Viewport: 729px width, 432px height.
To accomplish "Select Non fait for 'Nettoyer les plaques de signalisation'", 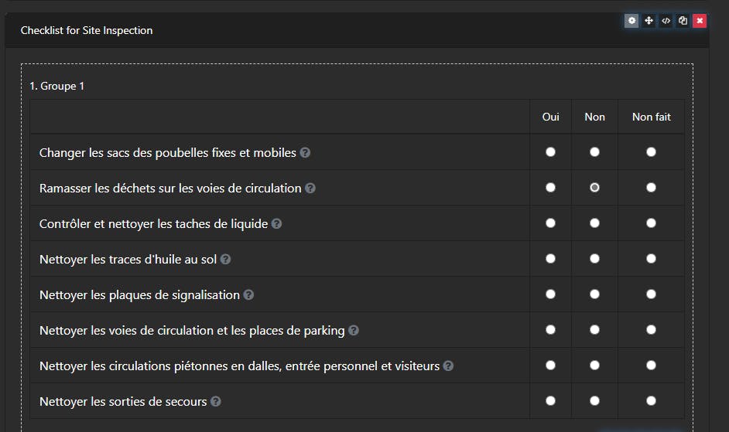I will click(x=651, y=294).
